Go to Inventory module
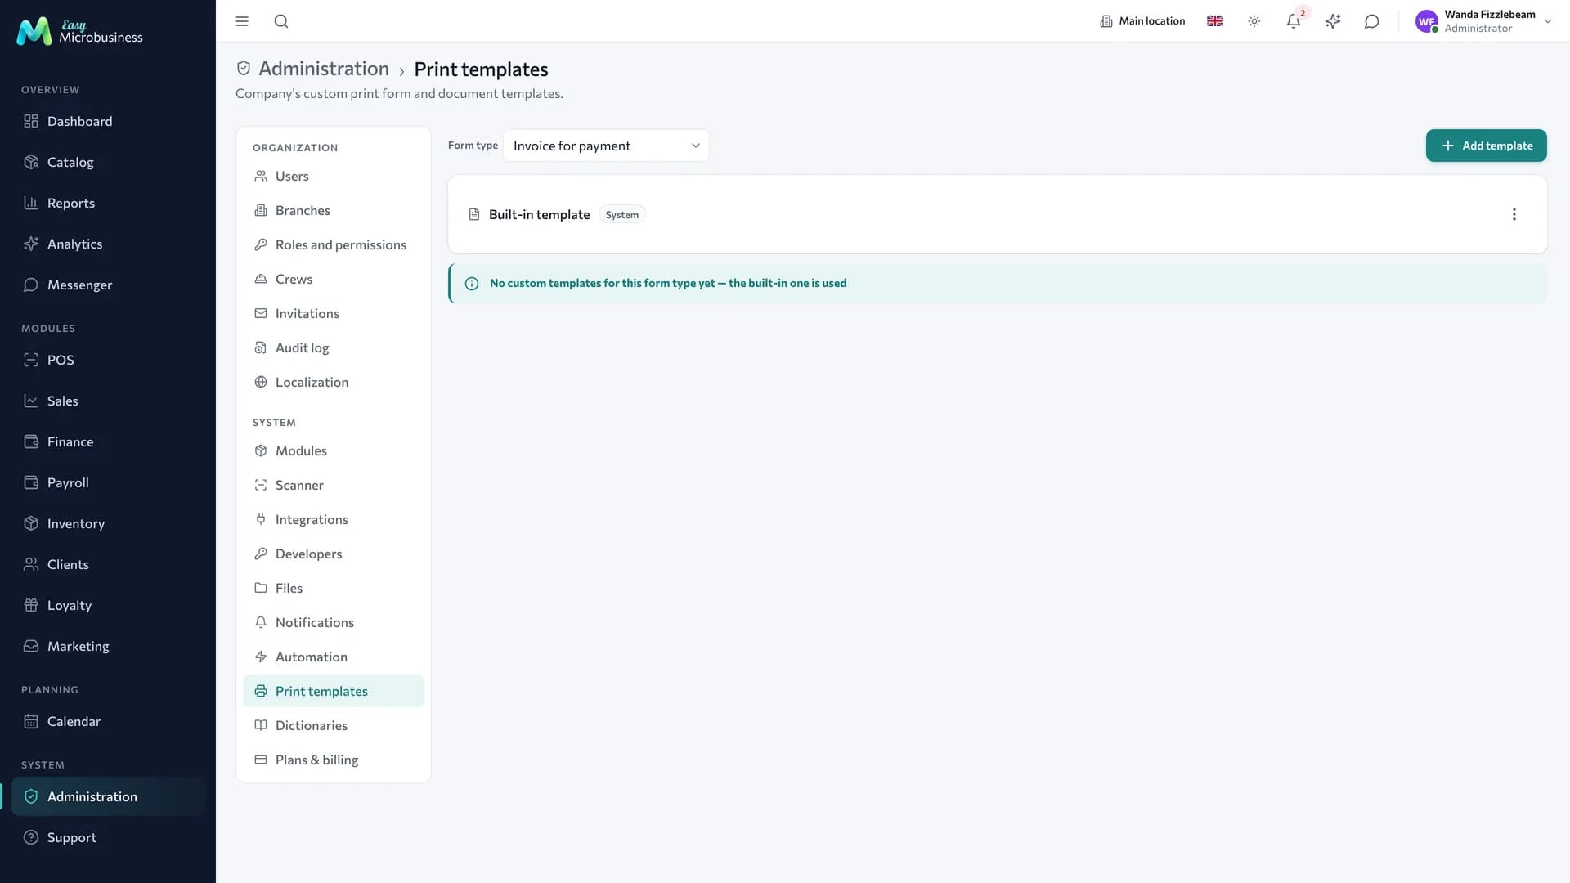 coord(108,523)
